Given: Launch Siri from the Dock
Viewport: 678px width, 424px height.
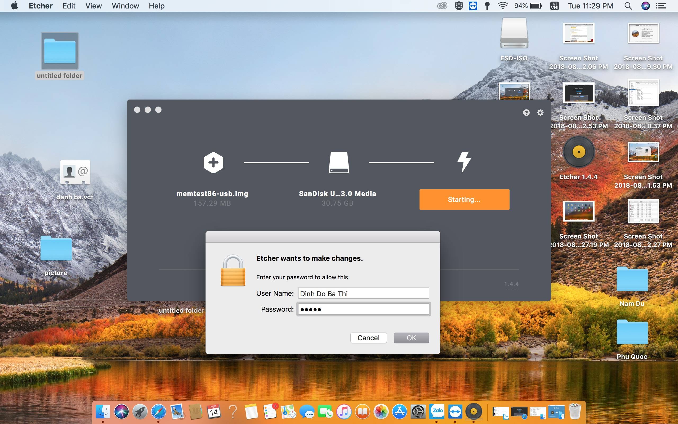Looking at the screenshot, I should click(x=121, y=412).
